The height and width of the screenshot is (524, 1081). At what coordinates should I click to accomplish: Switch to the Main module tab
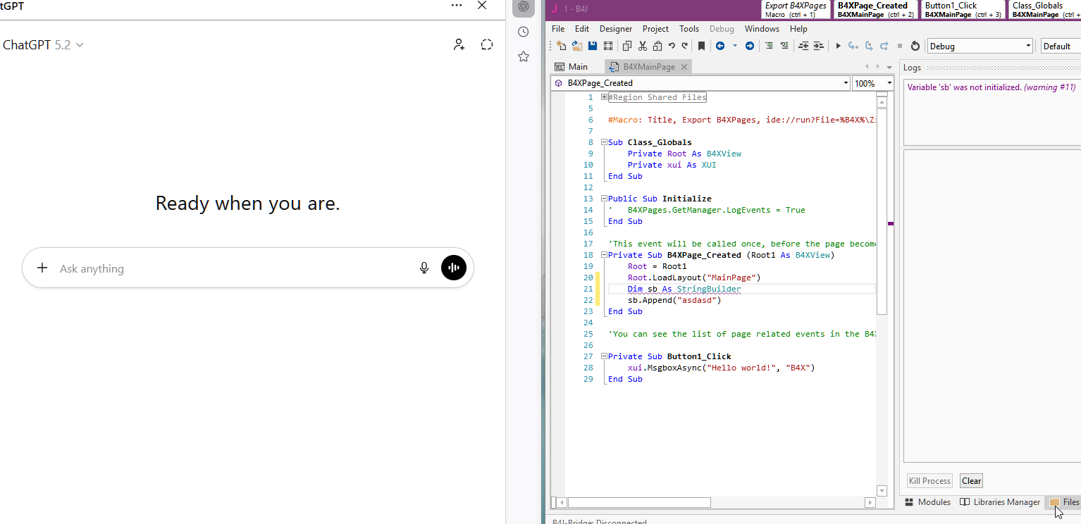[x=572, y=67]
